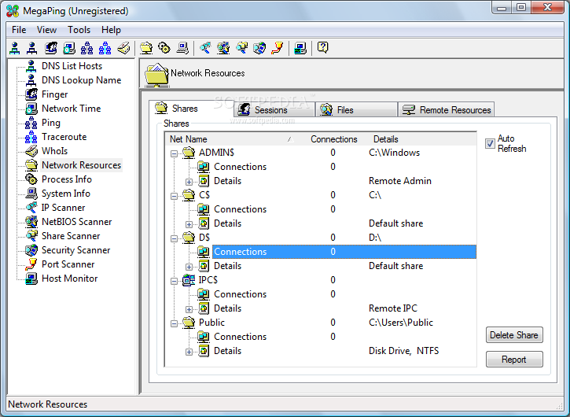This screenshot has width=570, height=417.
Task: Click the Network Resources toolbar icon
Action: (146, 48)
